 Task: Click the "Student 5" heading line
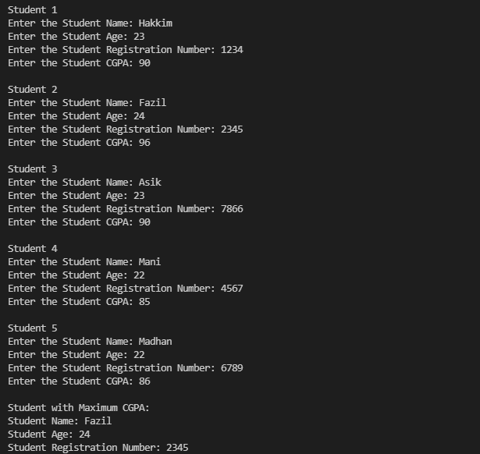pos(32,328)
